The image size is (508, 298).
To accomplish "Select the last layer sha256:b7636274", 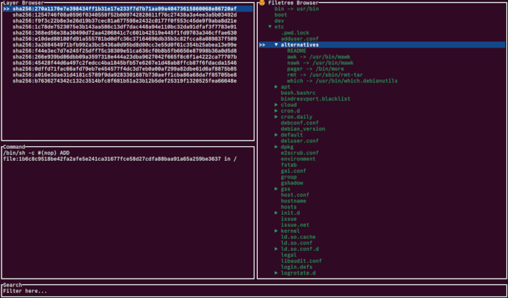I will [124, 81].
